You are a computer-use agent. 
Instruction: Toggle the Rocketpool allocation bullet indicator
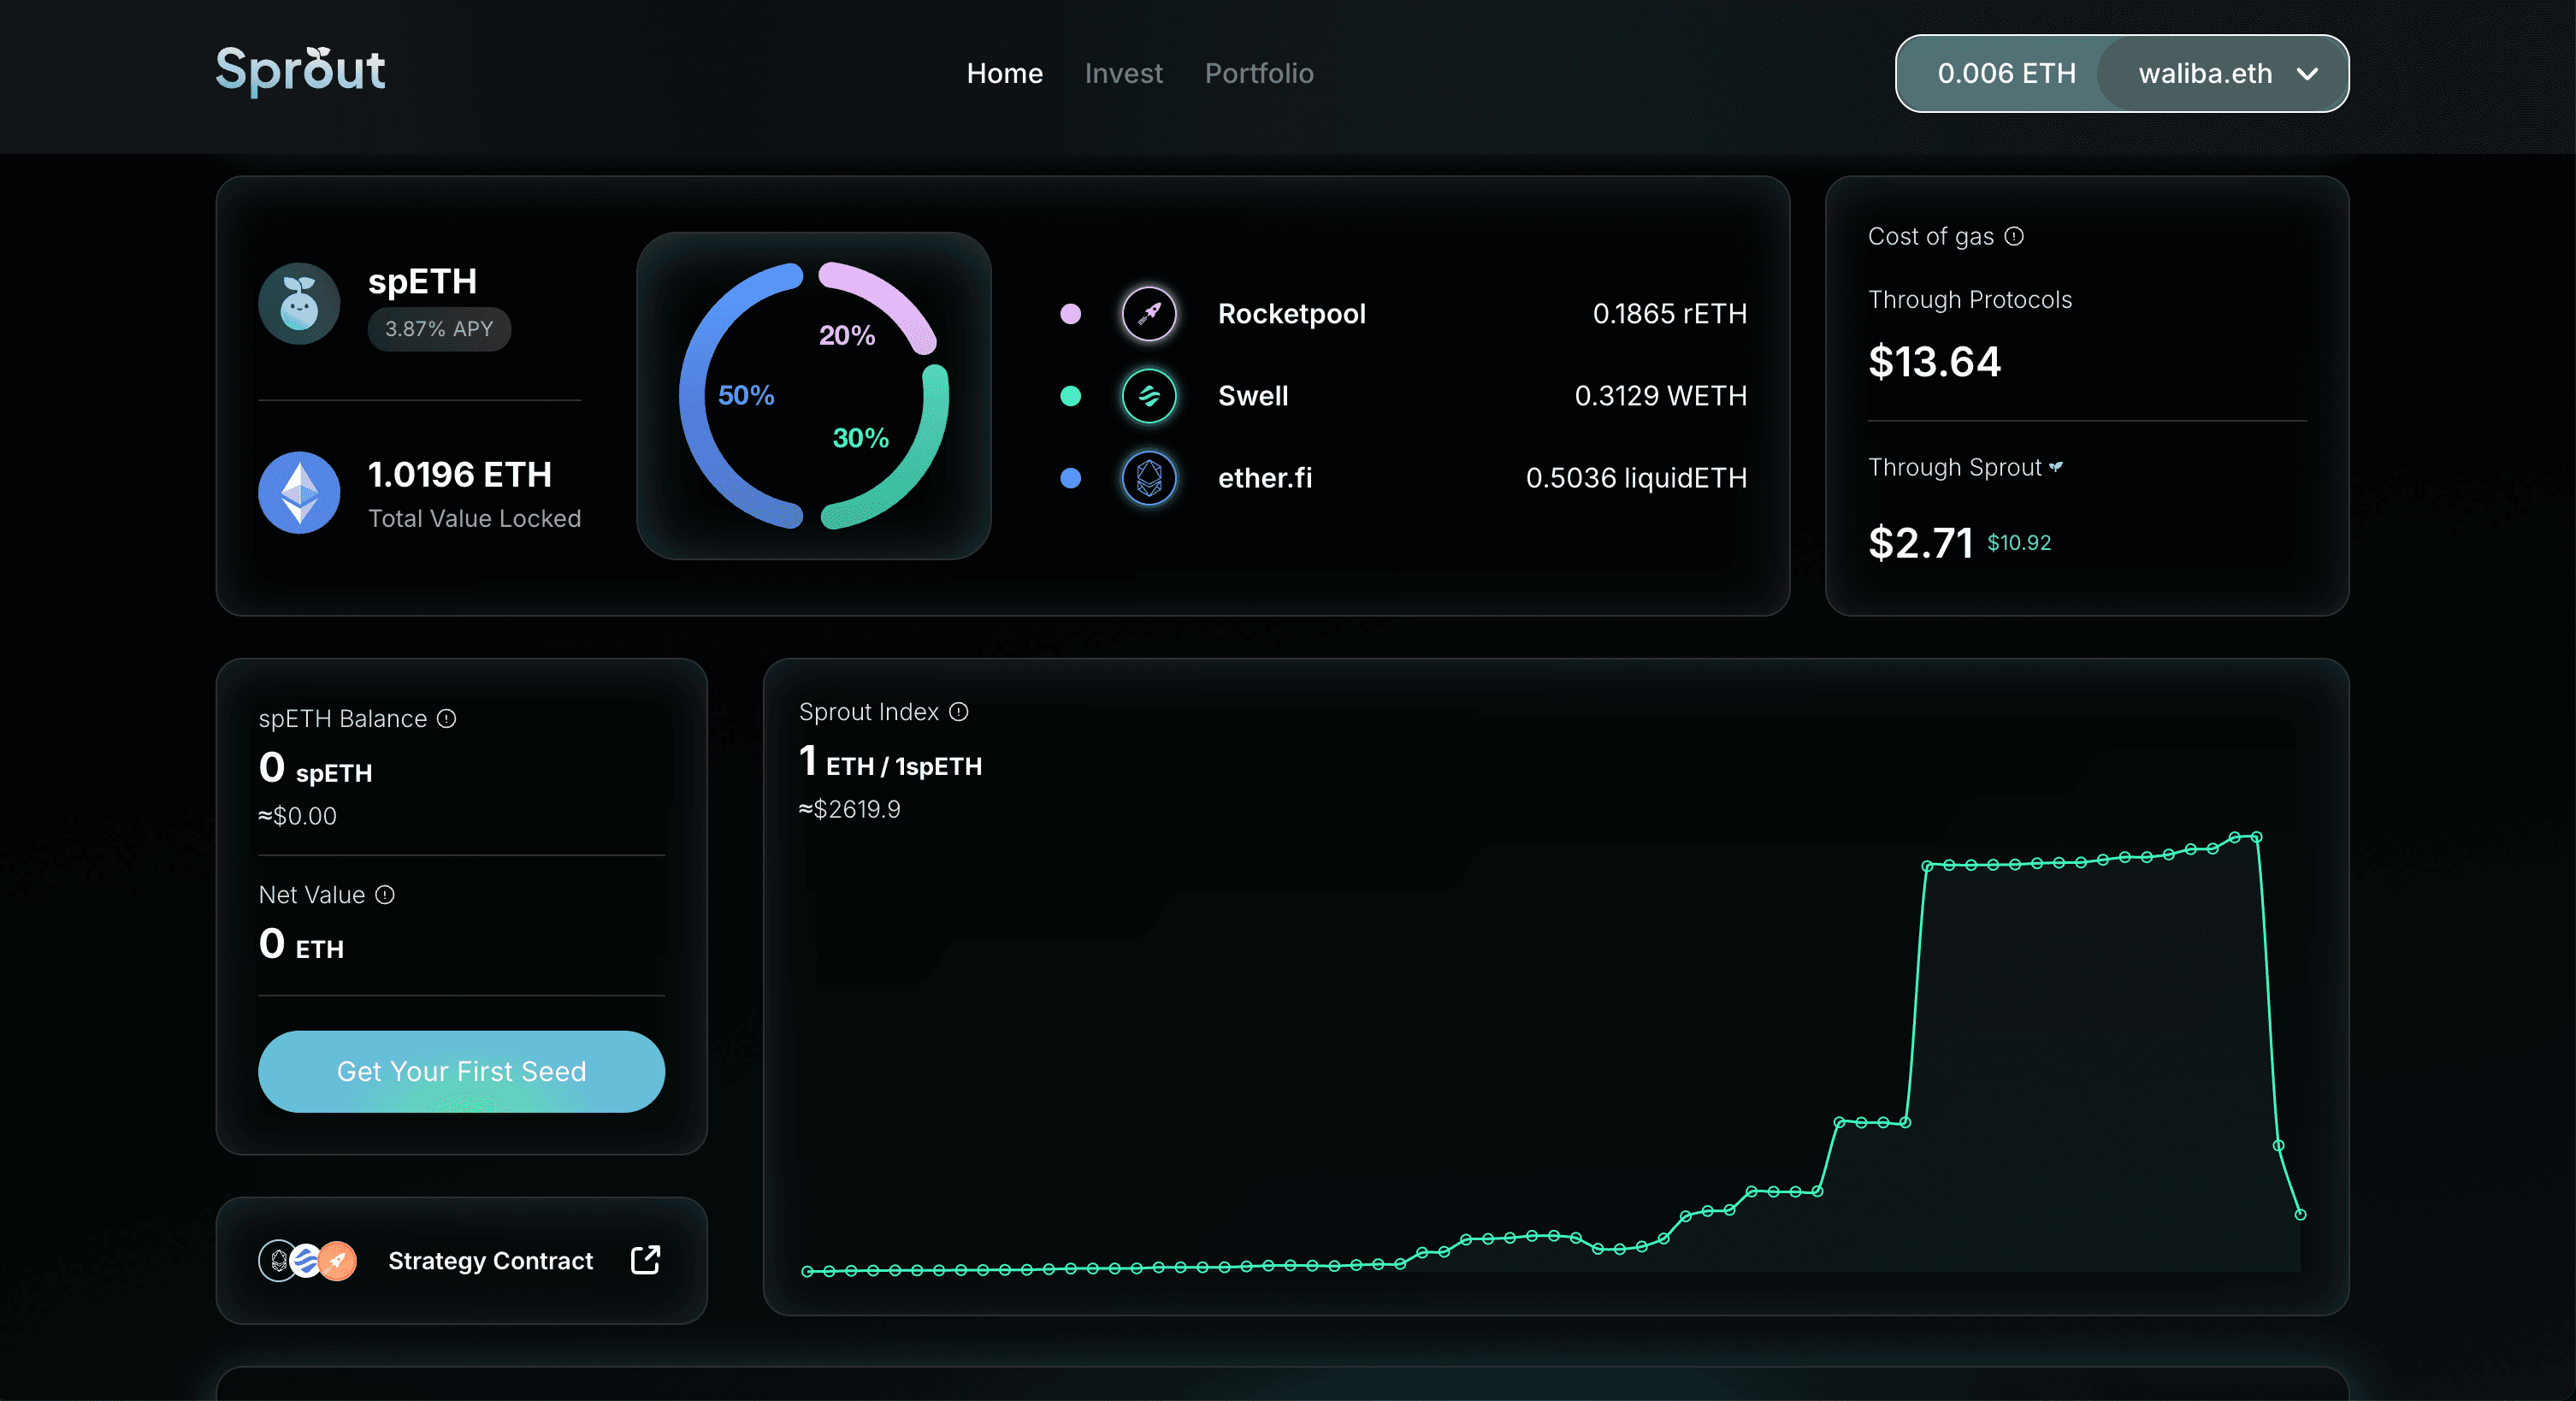[x=1070, y=313]
